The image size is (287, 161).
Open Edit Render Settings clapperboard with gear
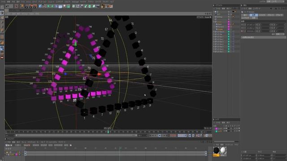pyautogui.click(x=35, y=6)
